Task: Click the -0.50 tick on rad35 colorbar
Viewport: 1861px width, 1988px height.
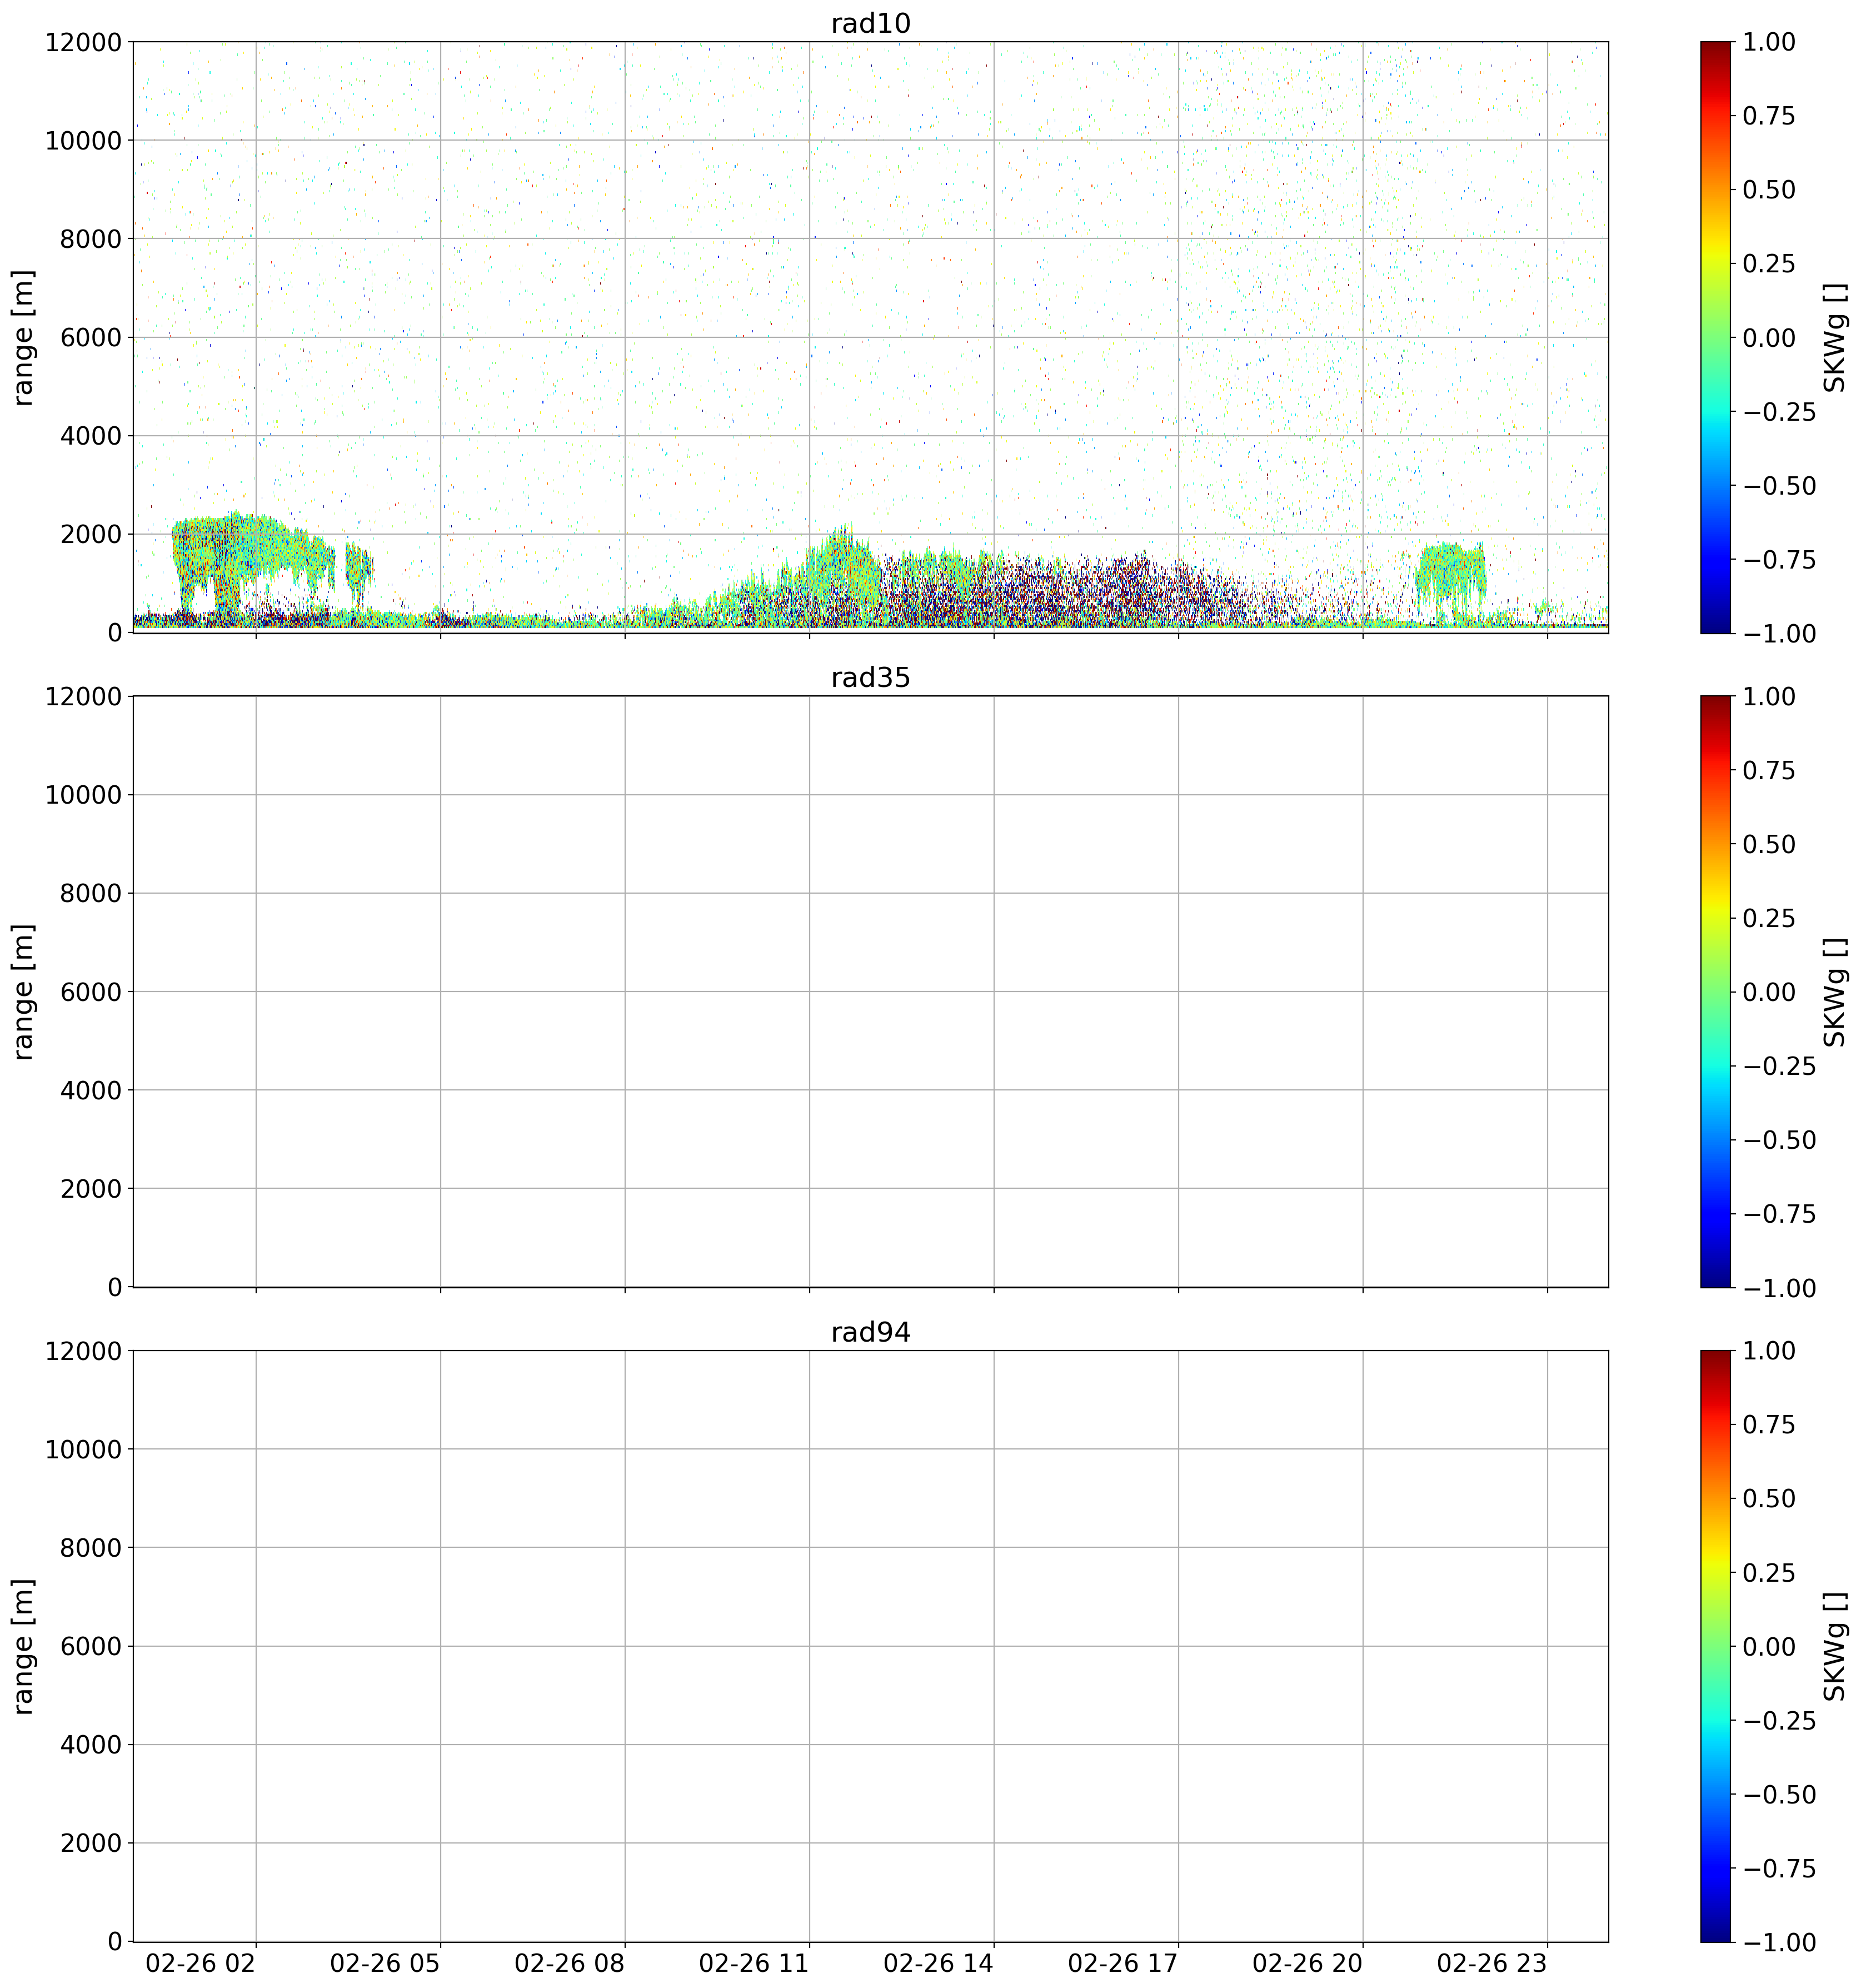Action: [x=1779, y=1139]
